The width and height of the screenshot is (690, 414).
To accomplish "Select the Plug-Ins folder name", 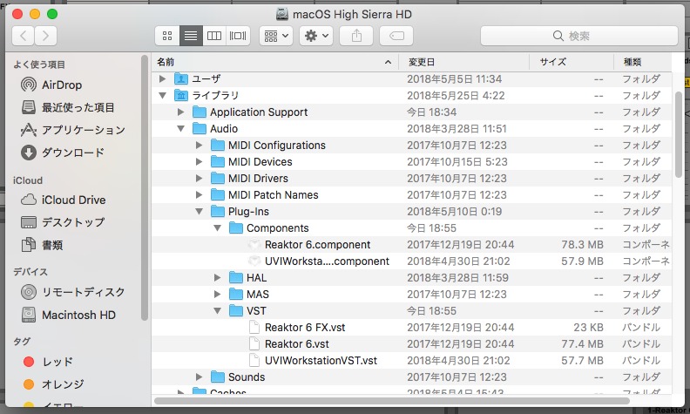I will pos(248,212).
